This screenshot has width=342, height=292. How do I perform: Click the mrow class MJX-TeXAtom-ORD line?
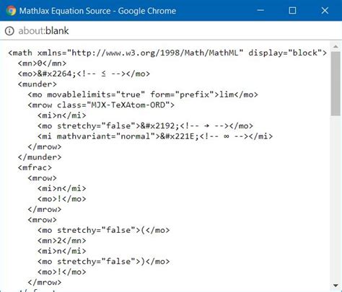pos(101,105)
